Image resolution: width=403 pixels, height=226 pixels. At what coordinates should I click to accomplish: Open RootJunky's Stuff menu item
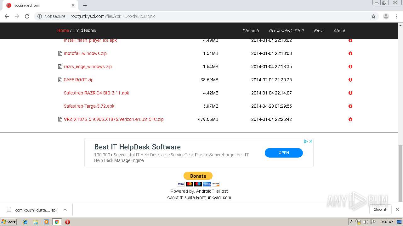[x=287, y=31]
